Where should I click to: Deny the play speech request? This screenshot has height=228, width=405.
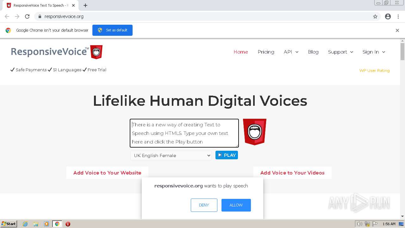click(204, 205)
